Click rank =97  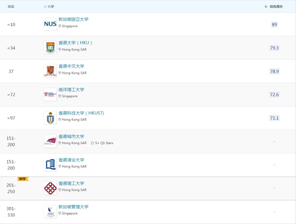pyautogui.click(x=11, y=118)
